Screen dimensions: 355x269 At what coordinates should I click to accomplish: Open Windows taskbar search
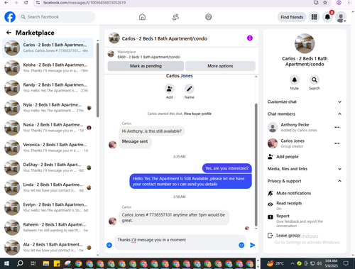[x=20, y=263]
